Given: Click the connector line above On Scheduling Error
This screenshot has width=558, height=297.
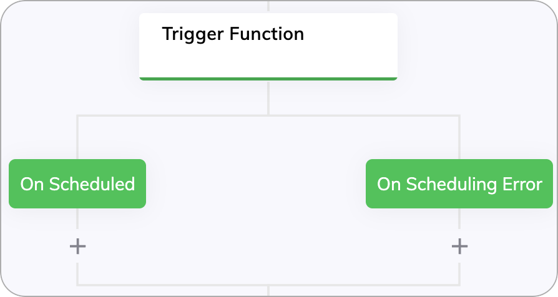Looking at the screenshot, I should coord(459,137).
